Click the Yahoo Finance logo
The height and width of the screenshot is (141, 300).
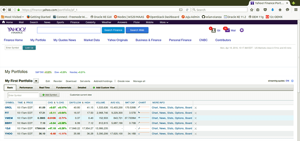point(16,30)
